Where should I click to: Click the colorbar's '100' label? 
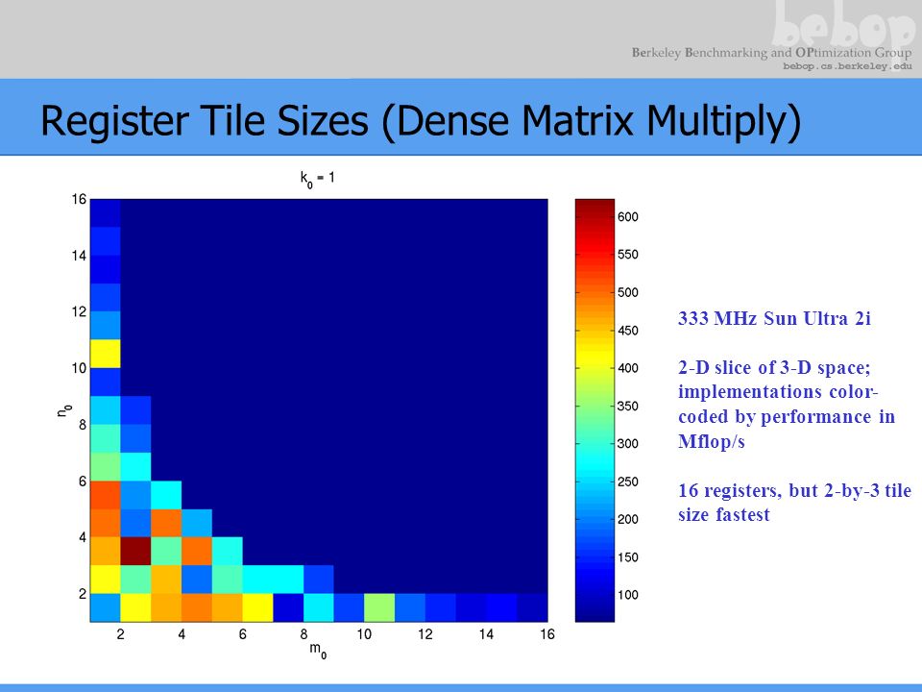pyautogui.click(x=628, y=595)
